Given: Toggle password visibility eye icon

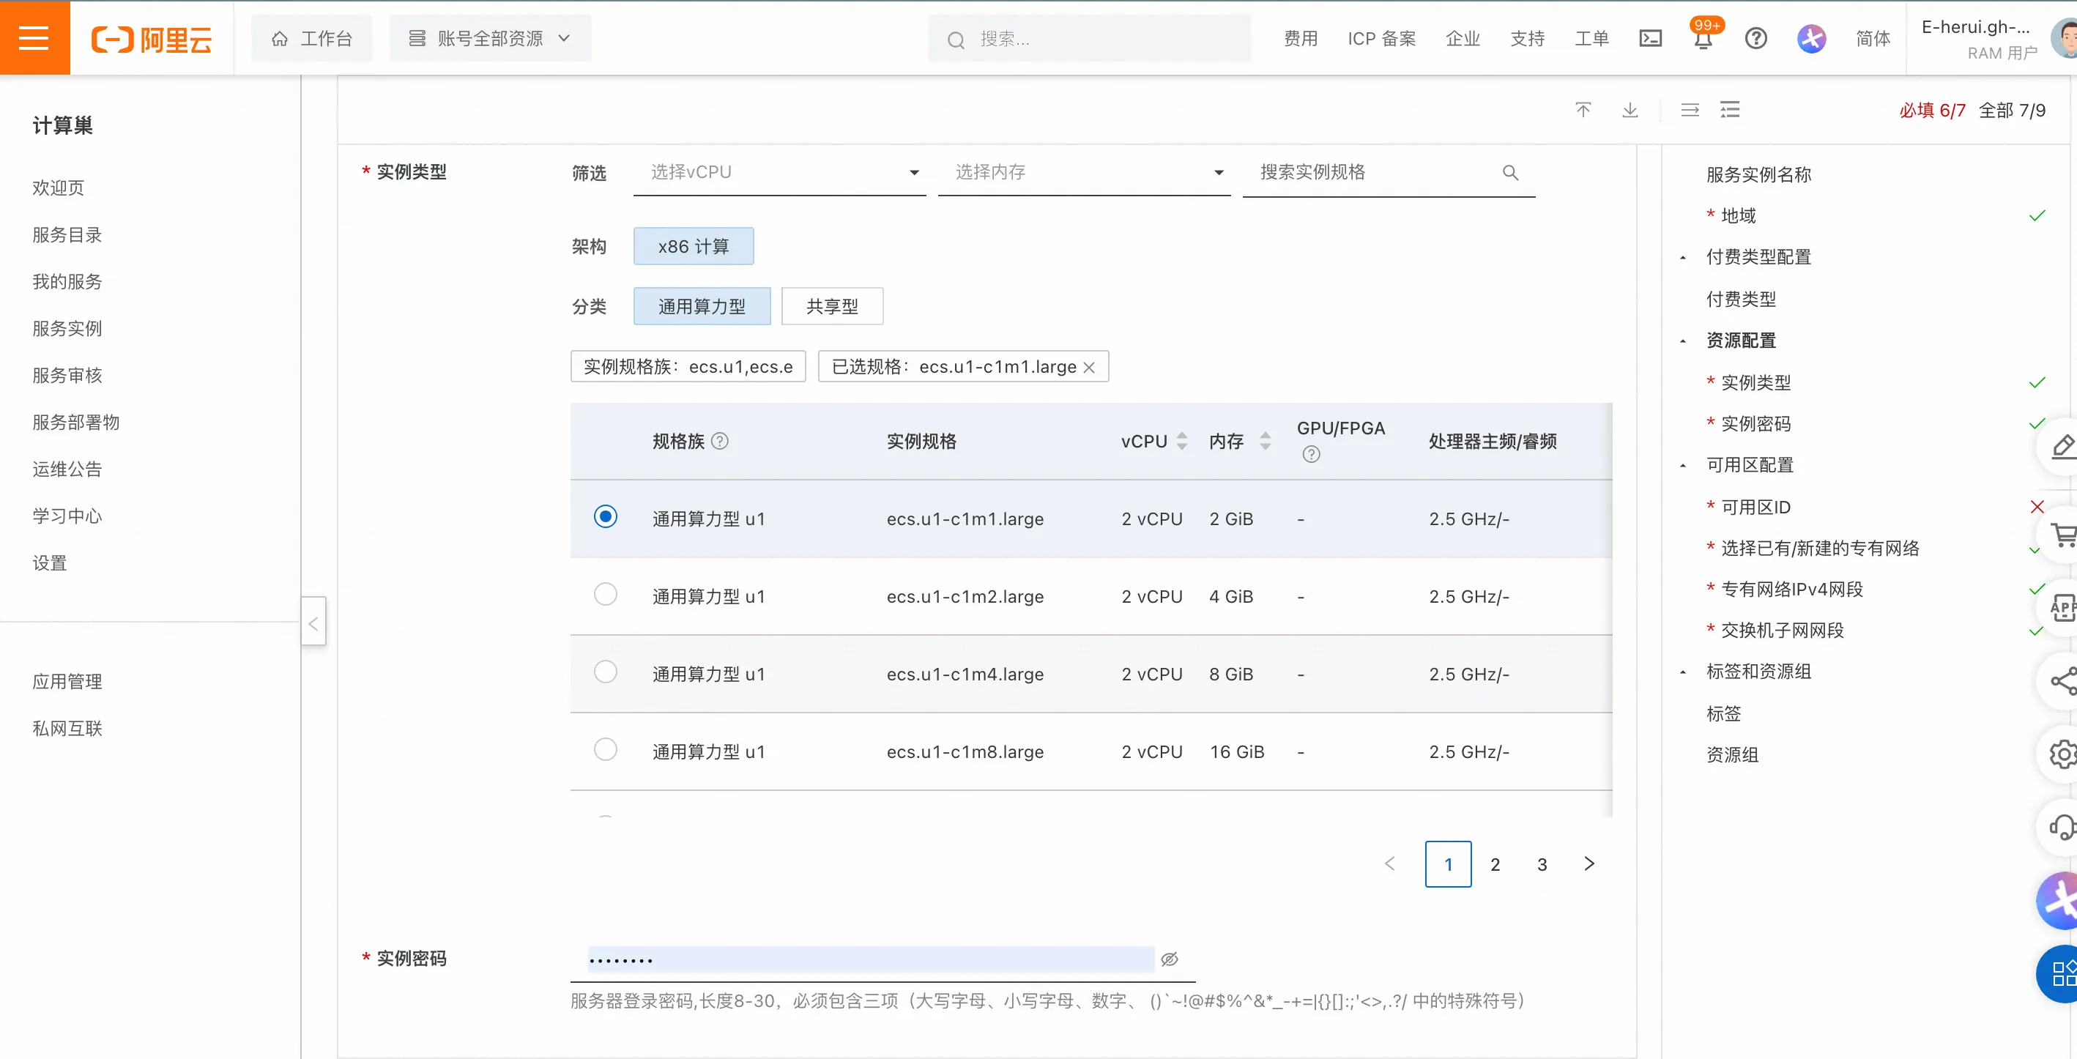Looking at the screenshot, I should (x=1169, y=959).
